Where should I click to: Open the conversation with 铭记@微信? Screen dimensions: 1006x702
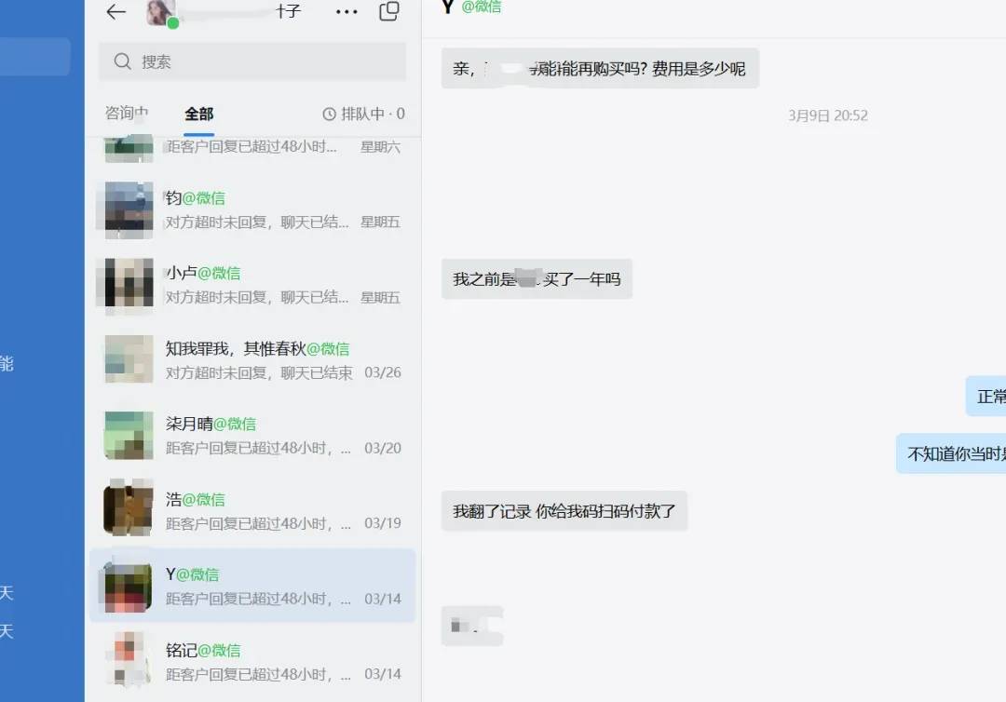252,662
